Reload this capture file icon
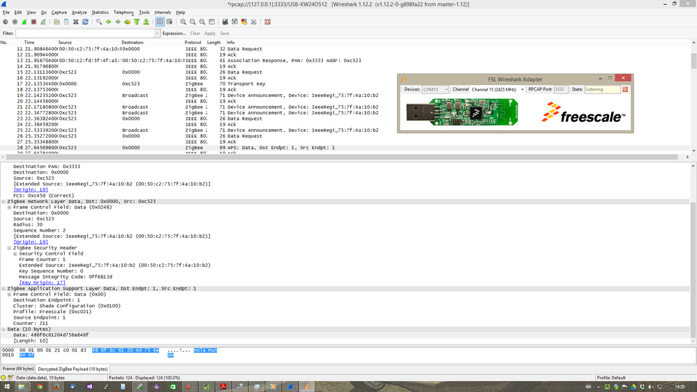Viewport: 697px width, 392px height. 85,22
